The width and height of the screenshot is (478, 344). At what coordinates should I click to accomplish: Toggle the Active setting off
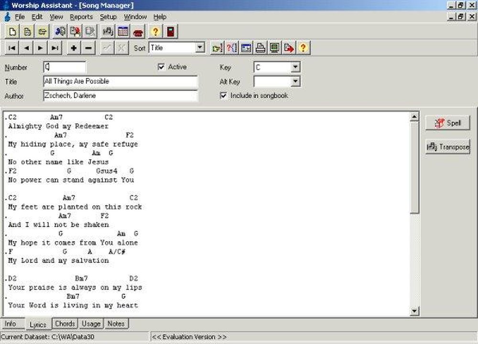point(162,67)
